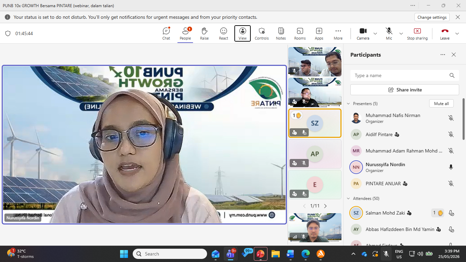Viewport: 466px width, 262px height.
Task: Open the React emoji menu
Action: tap(223, 33)
